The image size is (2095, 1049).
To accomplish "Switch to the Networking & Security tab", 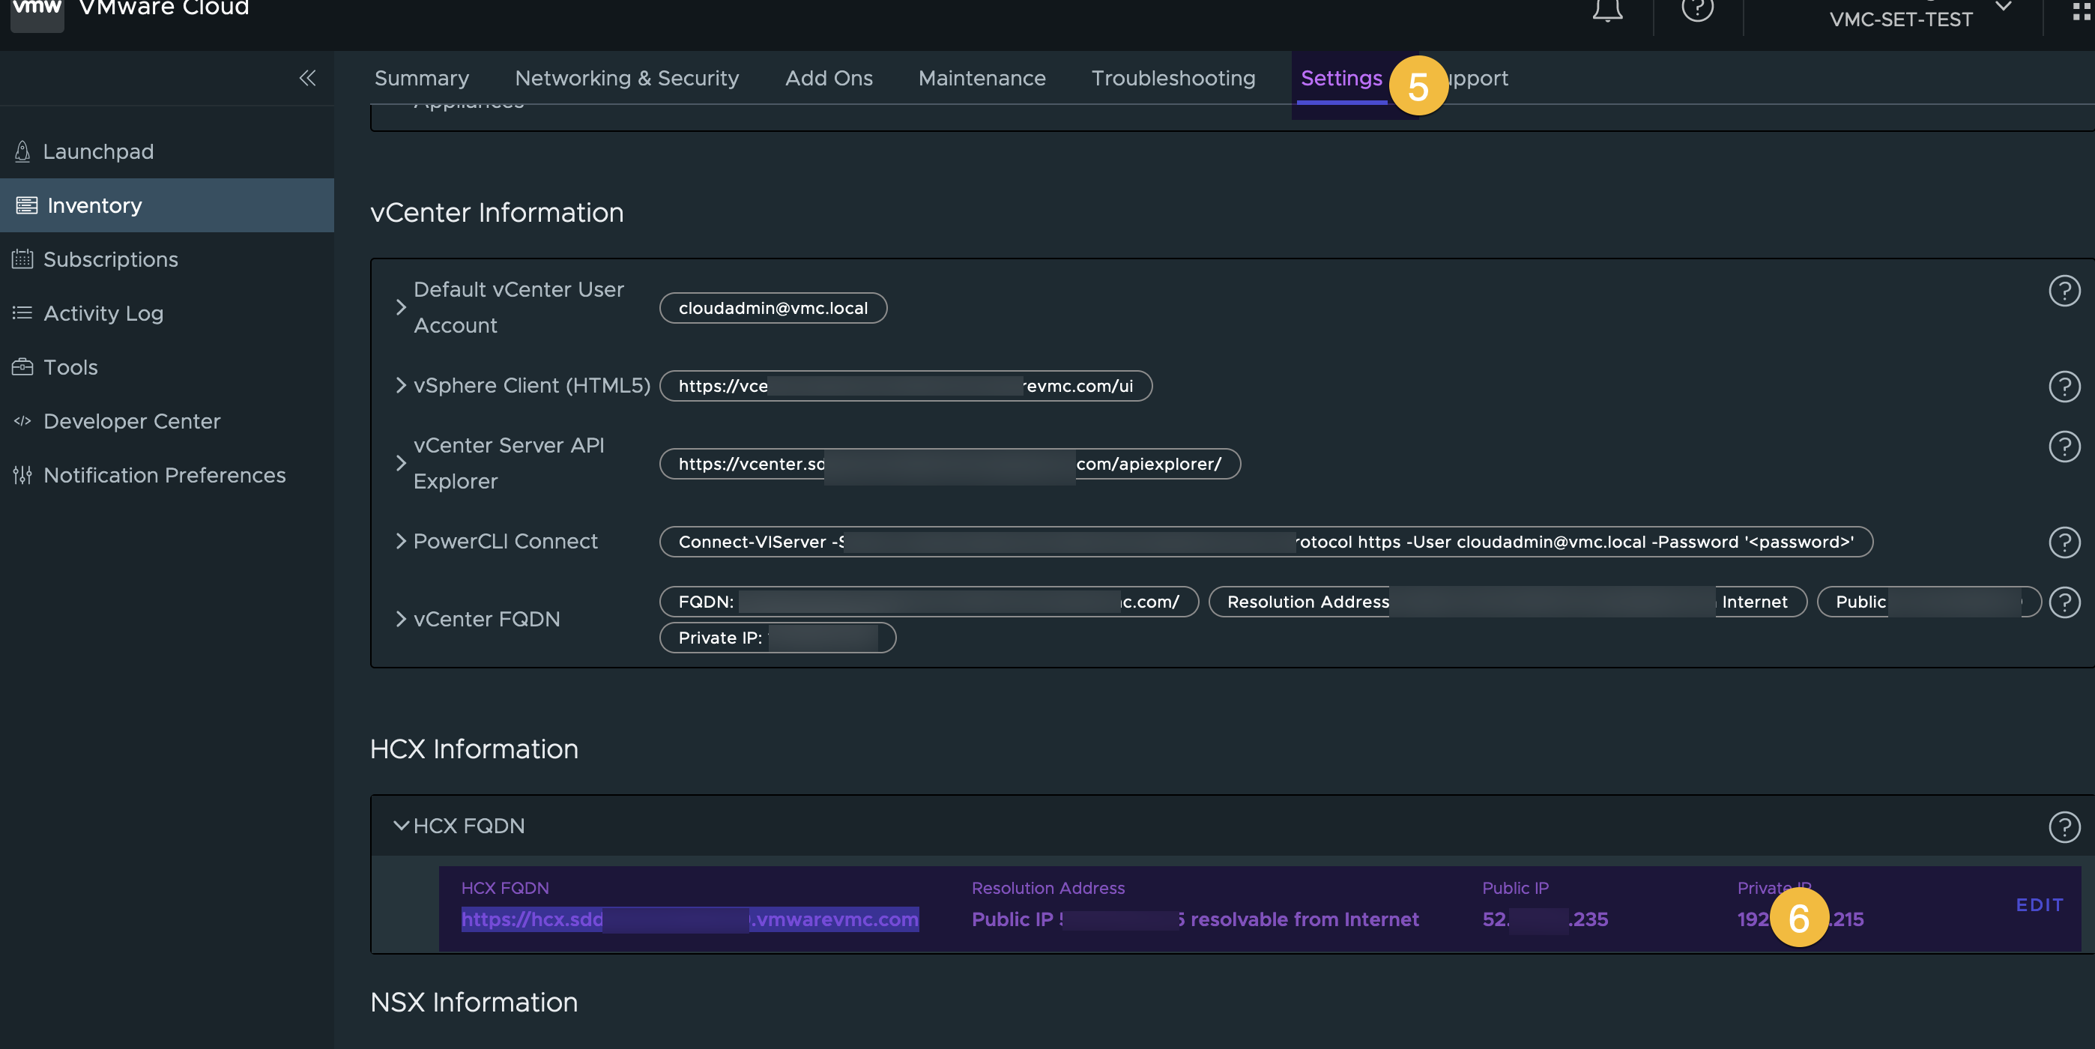I will pos(626,78).
